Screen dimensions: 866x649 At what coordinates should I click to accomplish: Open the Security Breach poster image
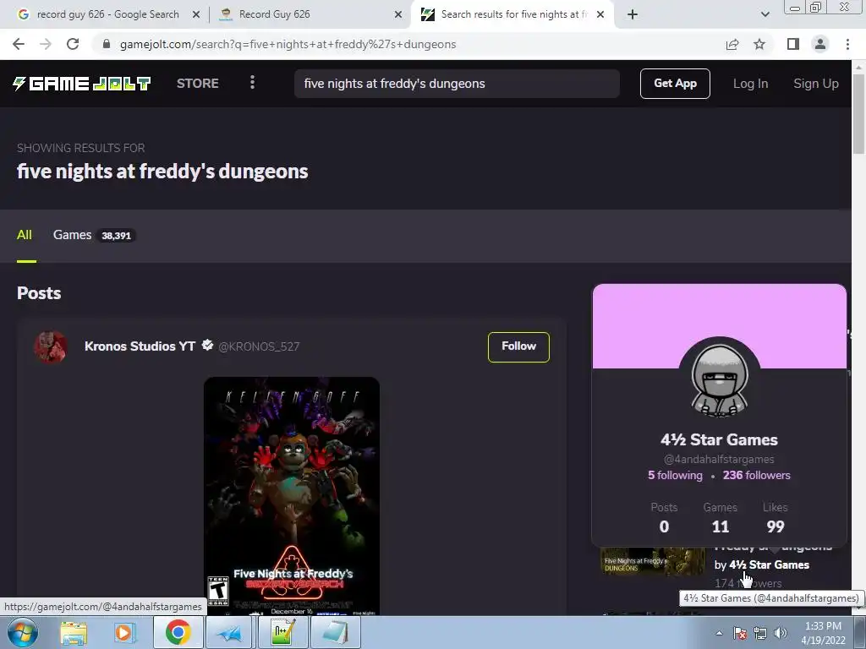pos(292,495)
